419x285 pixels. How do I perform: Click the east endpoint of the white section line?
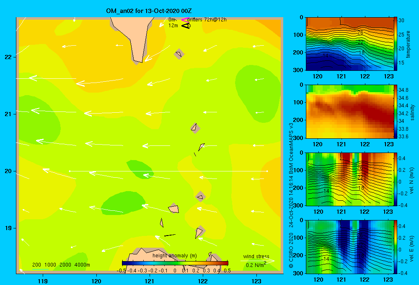click(267, 171)
